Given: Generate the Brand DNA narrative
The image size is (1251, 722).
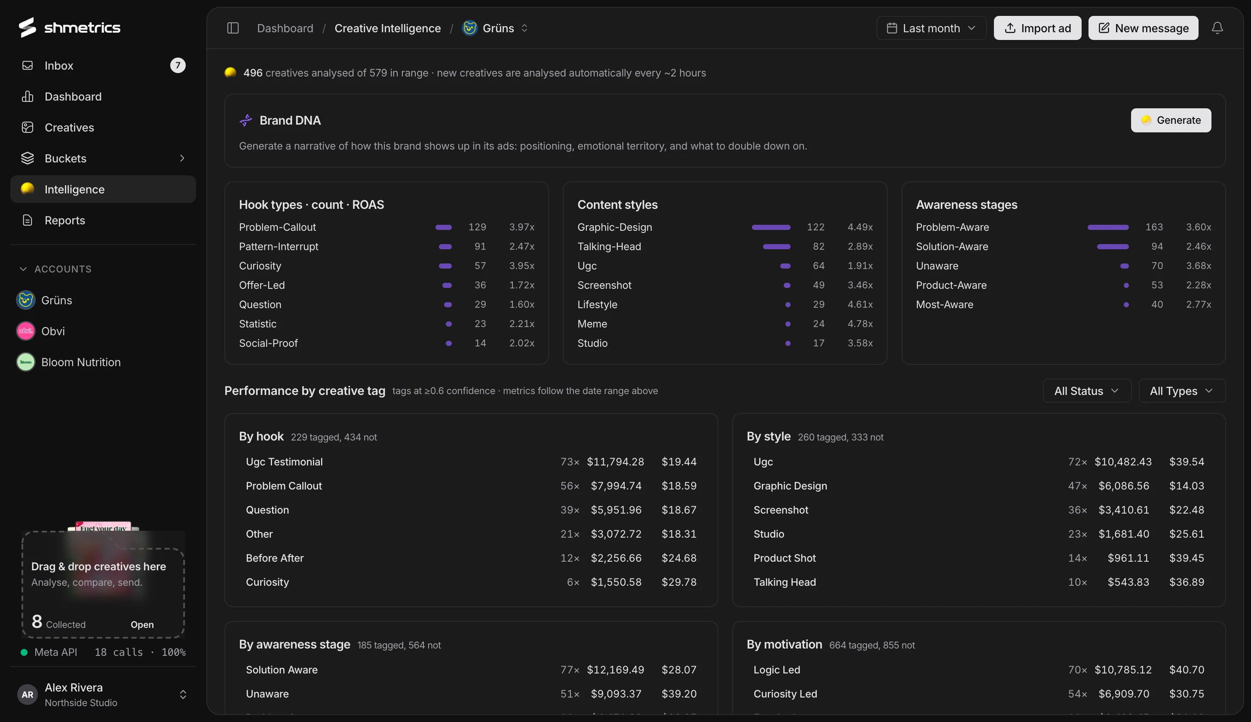Looking at the screenshot, I should tap(1171, 120).
